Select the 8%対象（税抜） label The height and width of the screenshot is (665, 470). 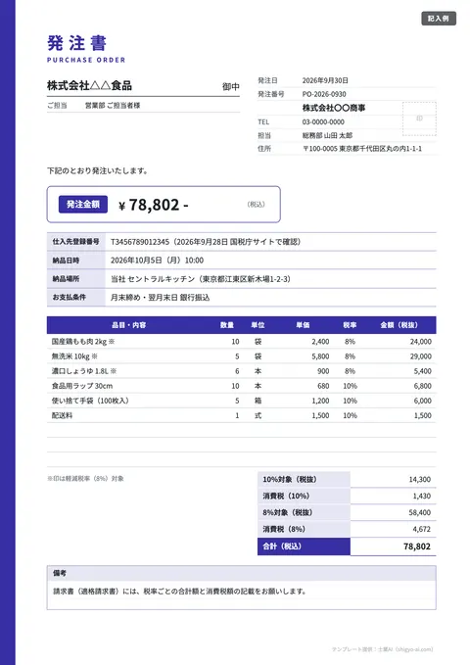click(288, 512)
